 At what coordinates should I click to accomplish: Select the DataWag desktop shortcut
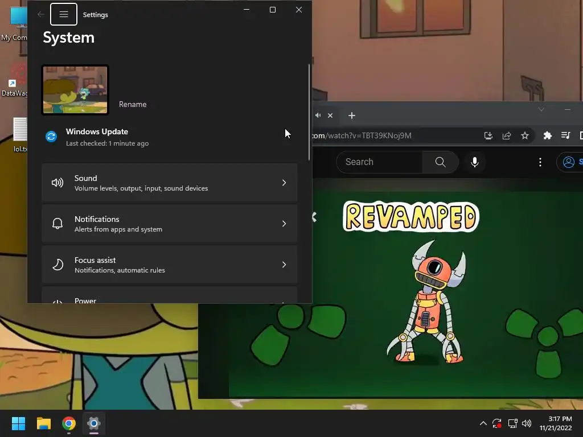[14, 80]
